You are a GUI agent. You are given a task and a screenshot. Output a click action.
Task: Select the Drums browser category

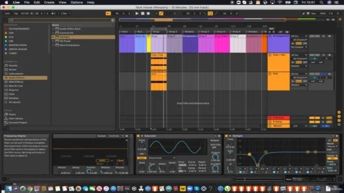tap(13, 69)
